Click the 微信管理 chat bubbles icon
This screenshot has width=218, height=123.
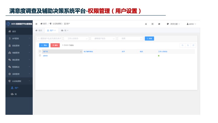click(9, 60)
